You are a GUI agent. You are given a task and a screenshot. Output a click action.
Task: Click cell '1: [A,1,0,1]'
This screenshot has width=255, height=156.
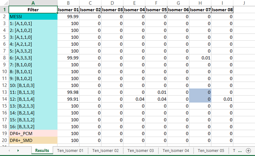[33, 23]
